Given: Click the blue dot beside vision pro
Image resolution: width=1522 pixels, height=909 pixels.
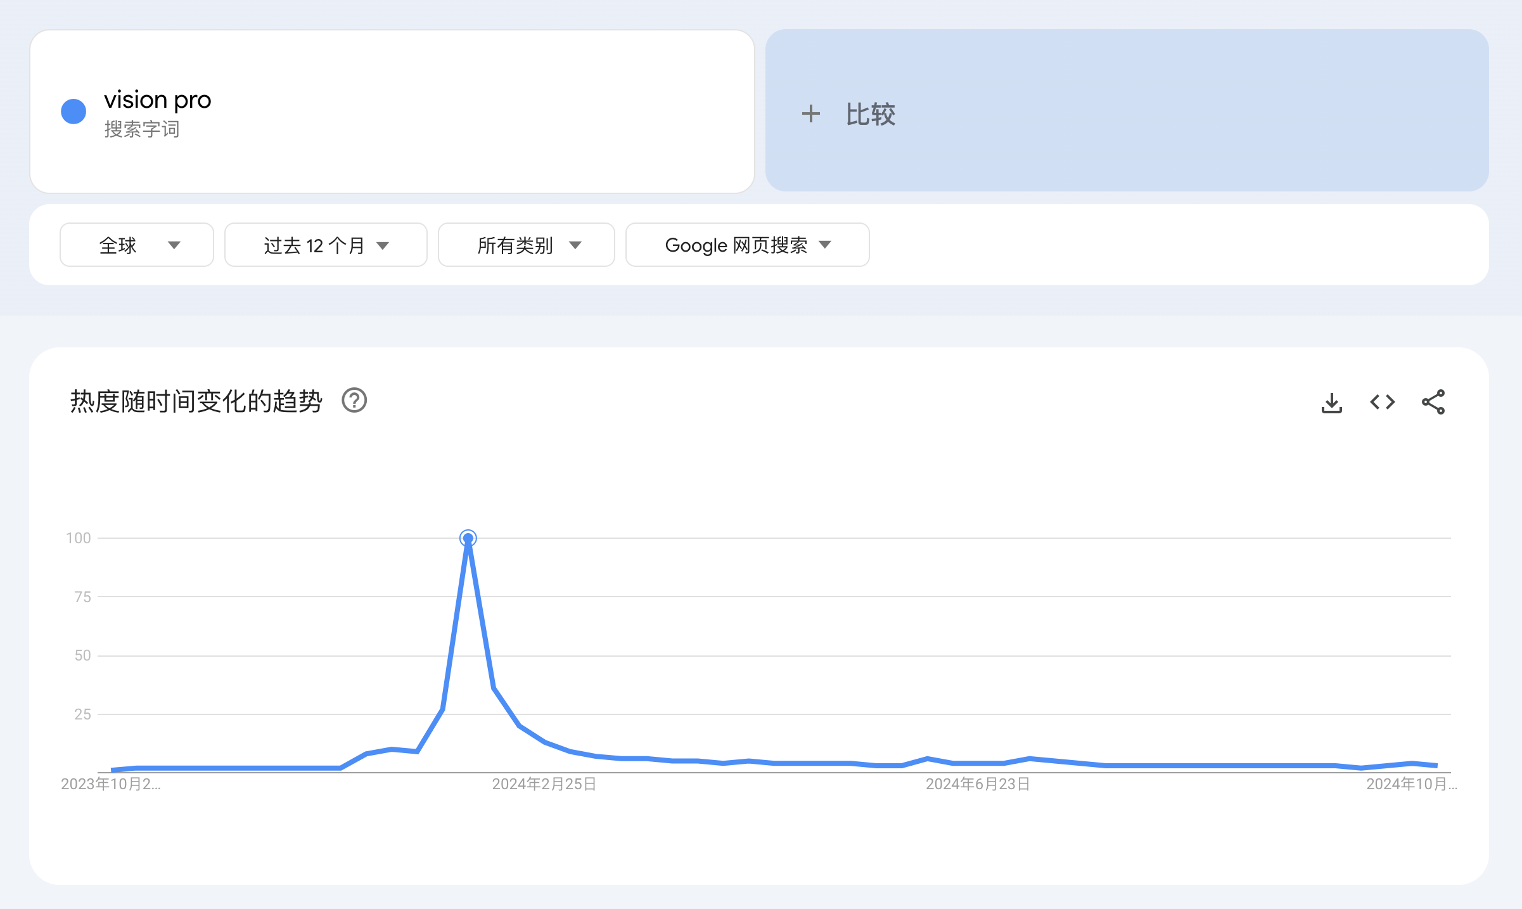Looking at the screenshot, I should tap(74, 112).
